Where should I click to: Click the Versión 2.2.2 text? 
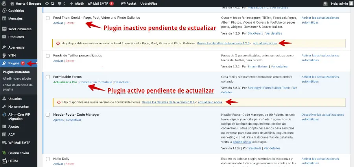(x=230, y=66)
